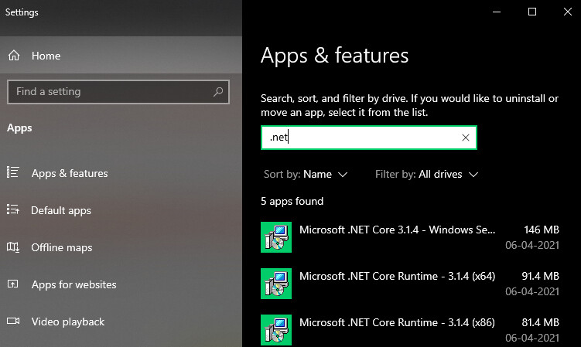581x347 pixels.
Task: Click the 91.4 MB size value
Action: [x=540, y=276]
